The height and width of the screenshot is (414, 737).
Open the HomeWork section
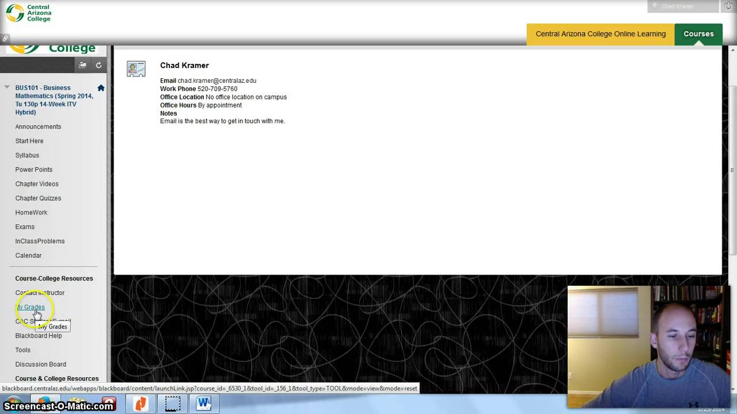pos(31,213)
